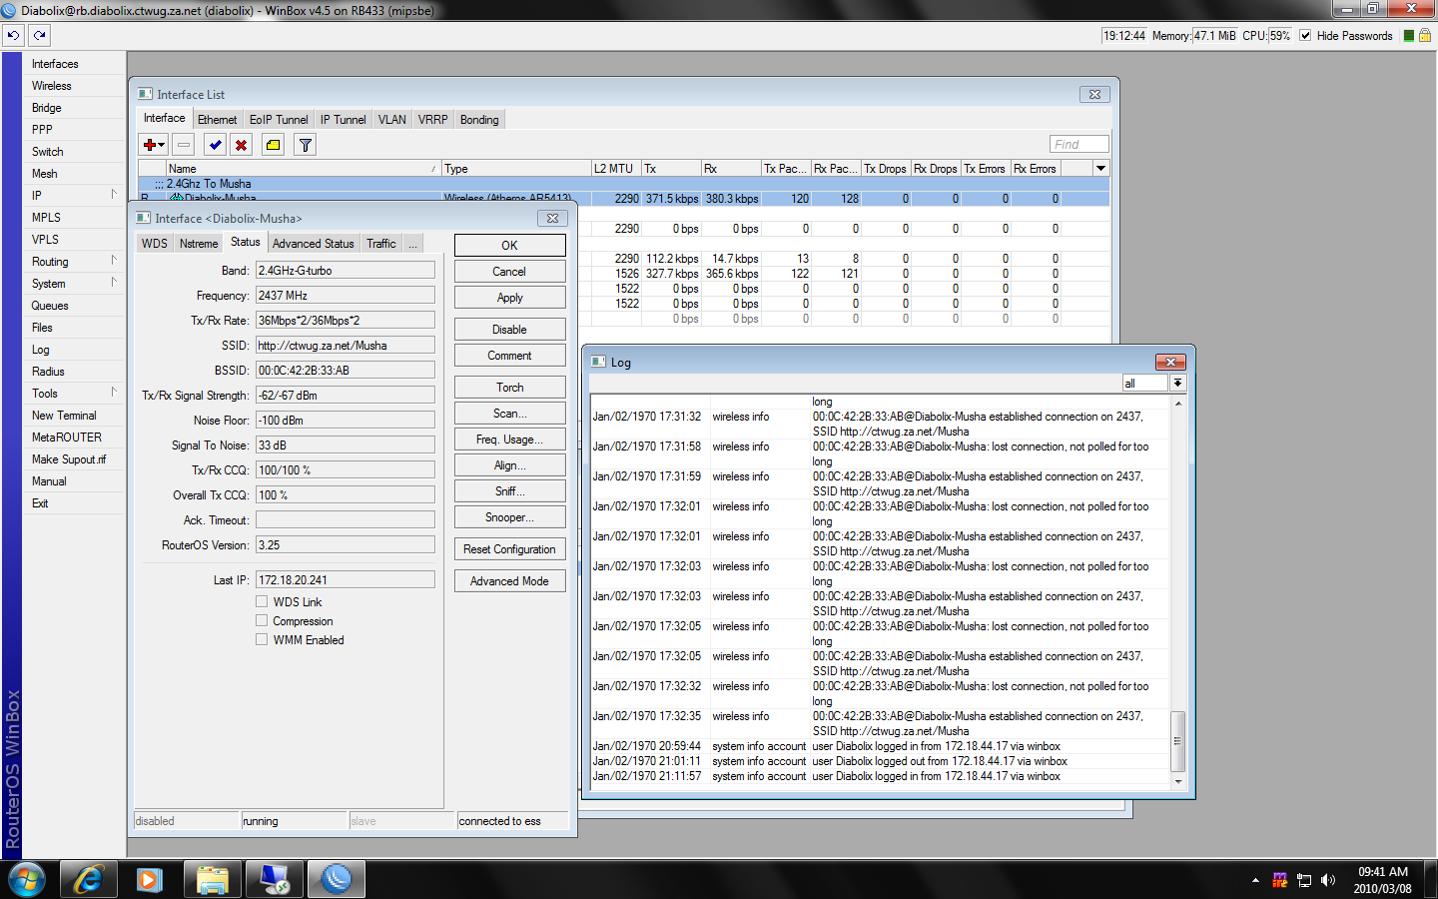Screen dimensions: 1438x899
Task: Click the Apply button
Action: [509, 298]
